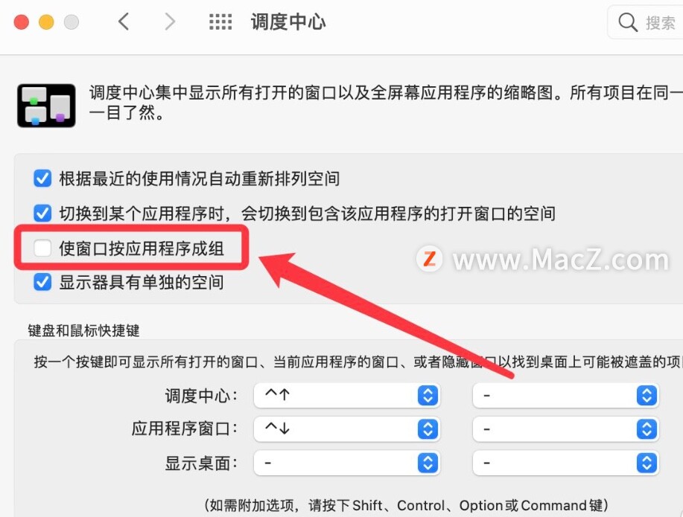
Task: Show all preferences via grid icon
Action: tap(220, 22)
